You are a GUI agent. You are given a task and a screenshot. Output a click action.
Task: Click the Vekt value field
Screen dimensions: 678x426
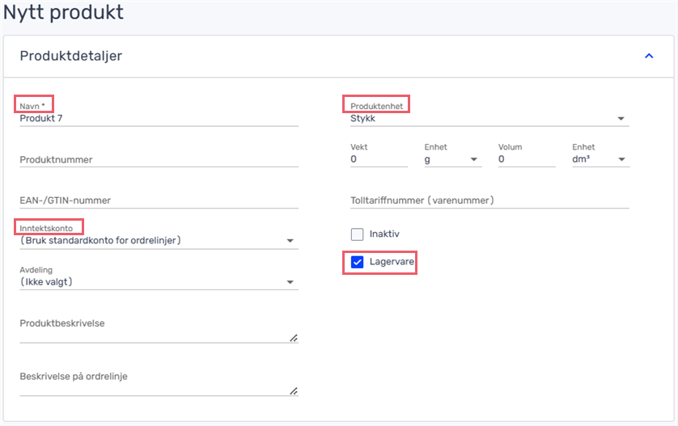pyautogui.click(x=379, y=159)
